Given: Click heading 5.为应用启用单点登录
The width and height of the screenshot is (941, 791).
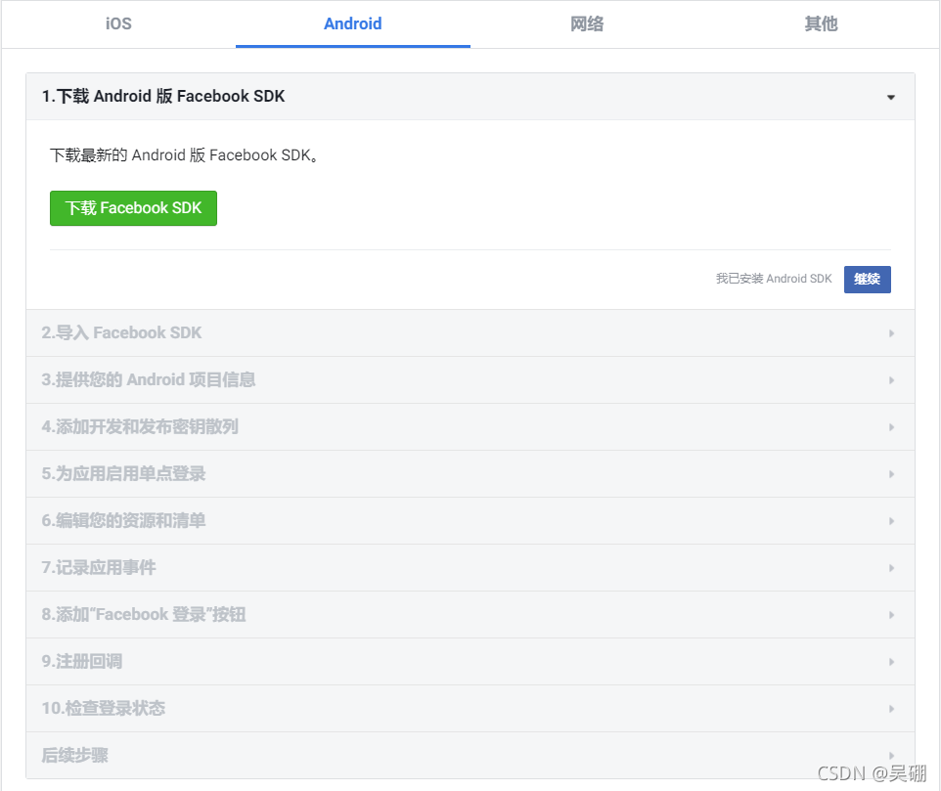Looking at the screenshot, I should pos(123,474).
